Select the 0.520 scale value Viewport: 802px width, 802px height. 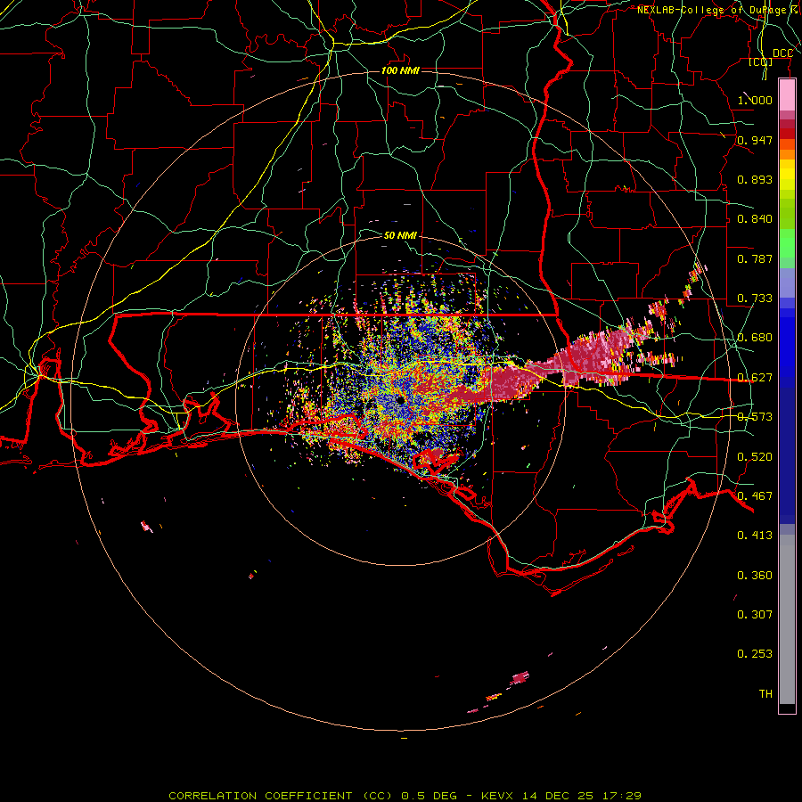pyautogui.click(x=755, y=457)
